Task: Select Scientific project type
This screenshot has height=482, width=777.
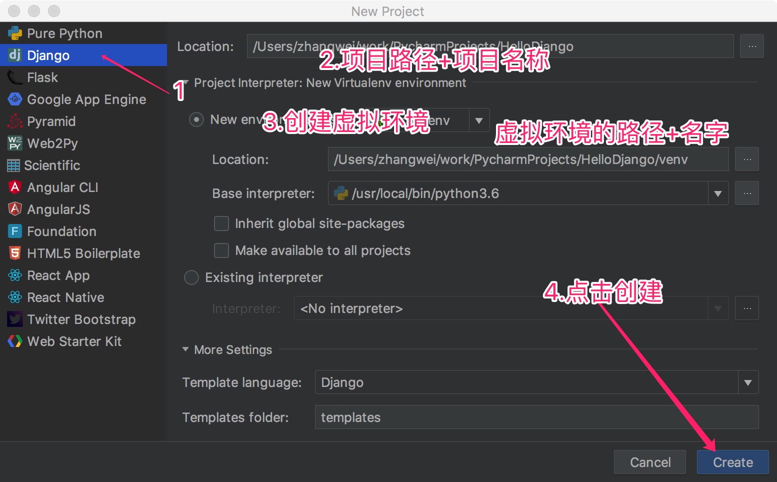Action: (83, 165)
